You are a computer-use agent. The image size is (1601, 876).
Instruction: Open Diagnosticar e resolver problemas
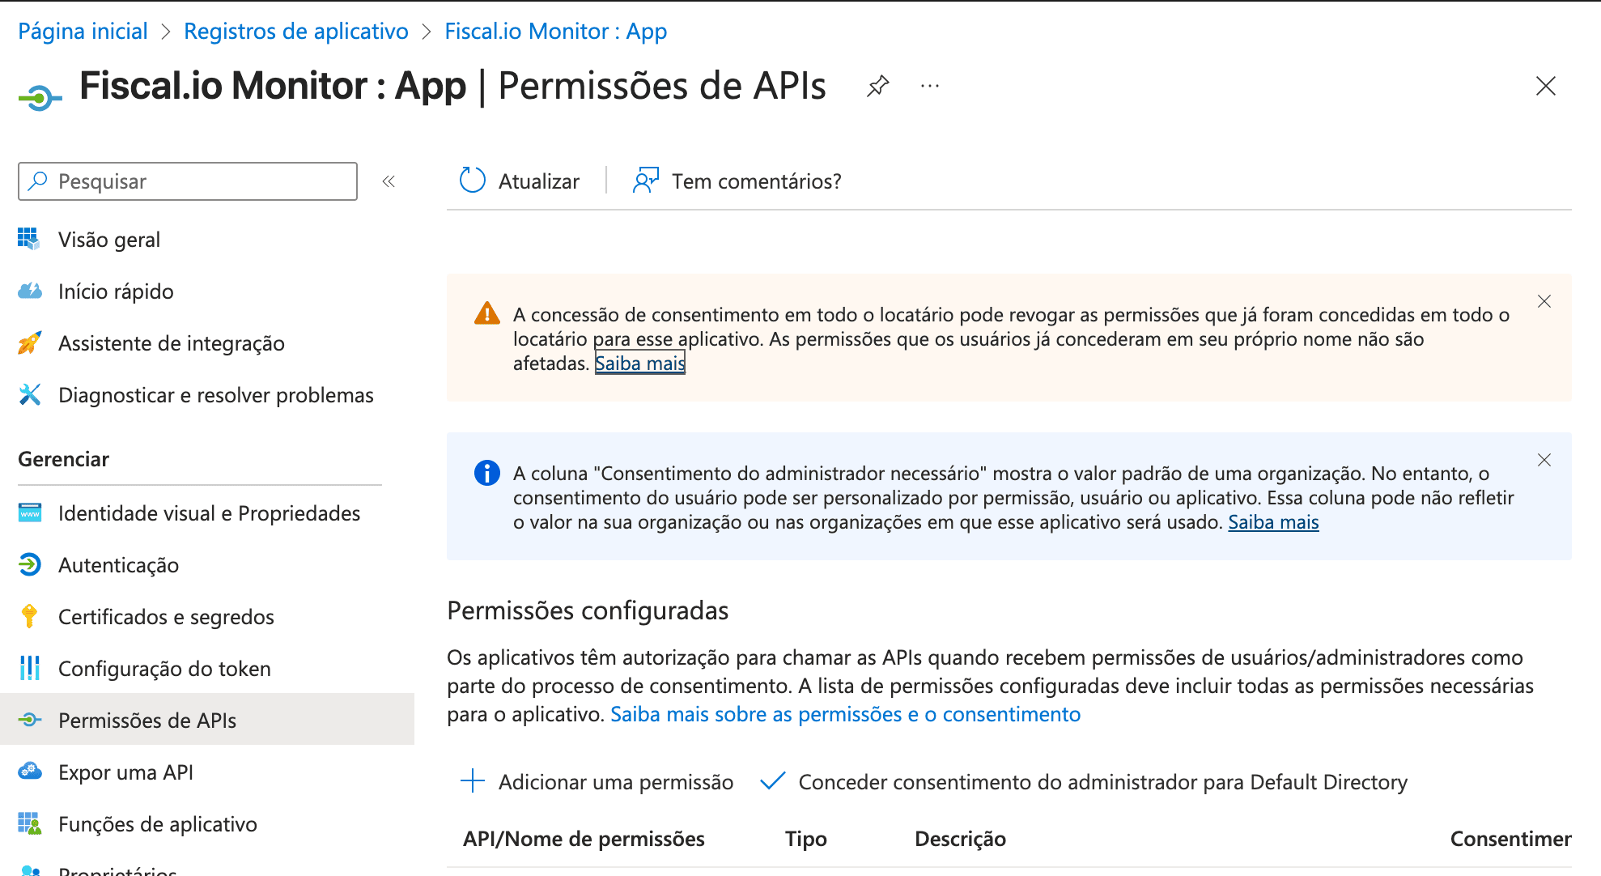216,395
